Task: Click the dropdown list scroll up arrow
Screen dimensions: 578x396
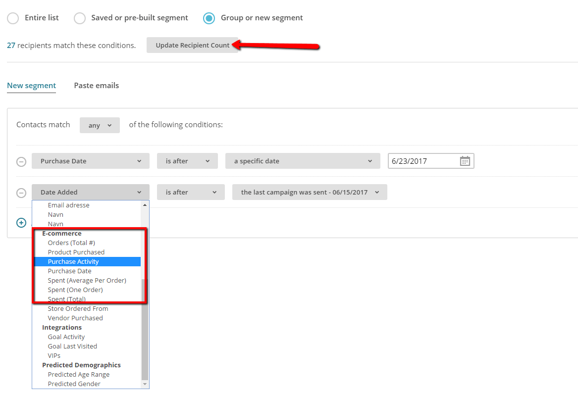Action: click(145, 205)
